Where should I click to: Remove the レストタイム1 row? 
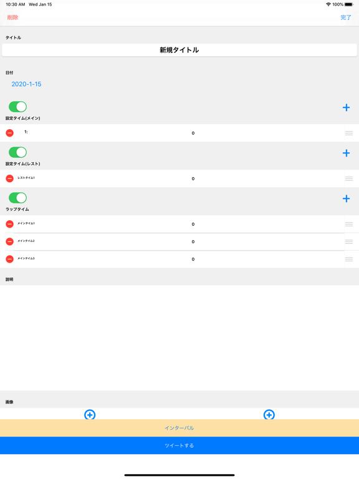coord(10,178)
